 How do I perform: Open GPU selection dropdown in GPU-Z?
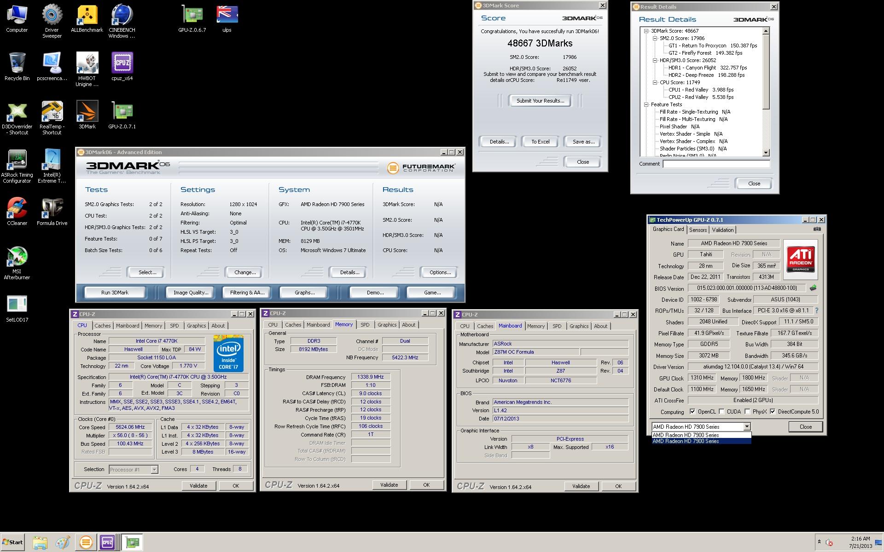tap(747, 427)
